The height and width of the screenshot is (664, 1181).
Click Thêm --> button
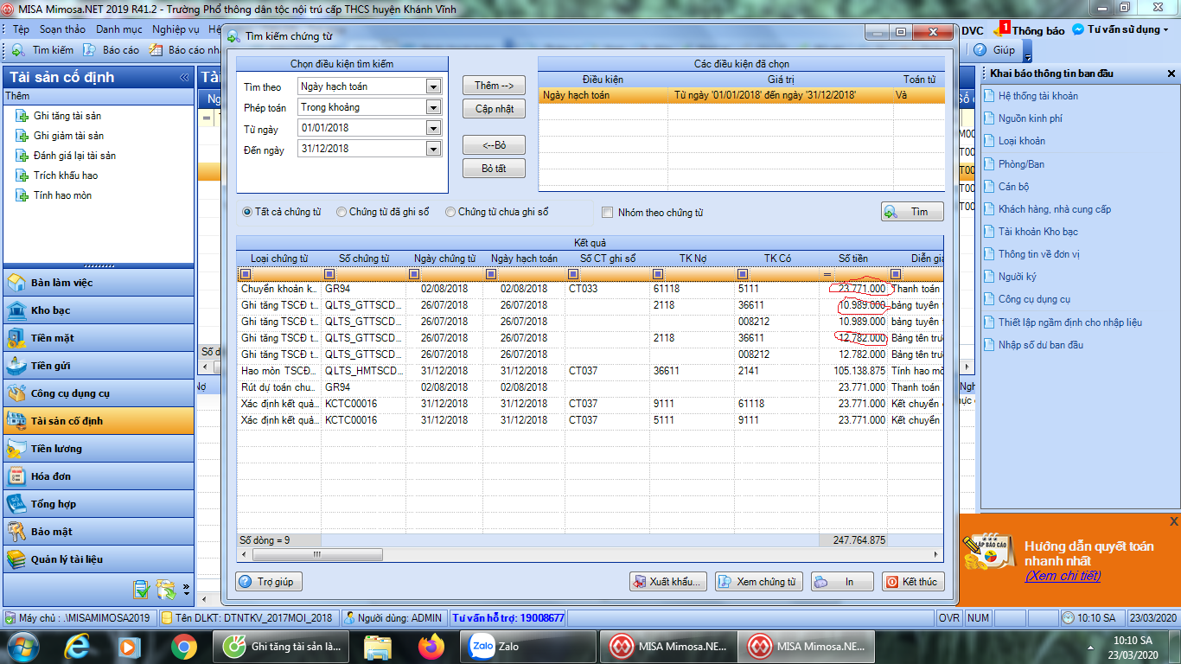494,86
